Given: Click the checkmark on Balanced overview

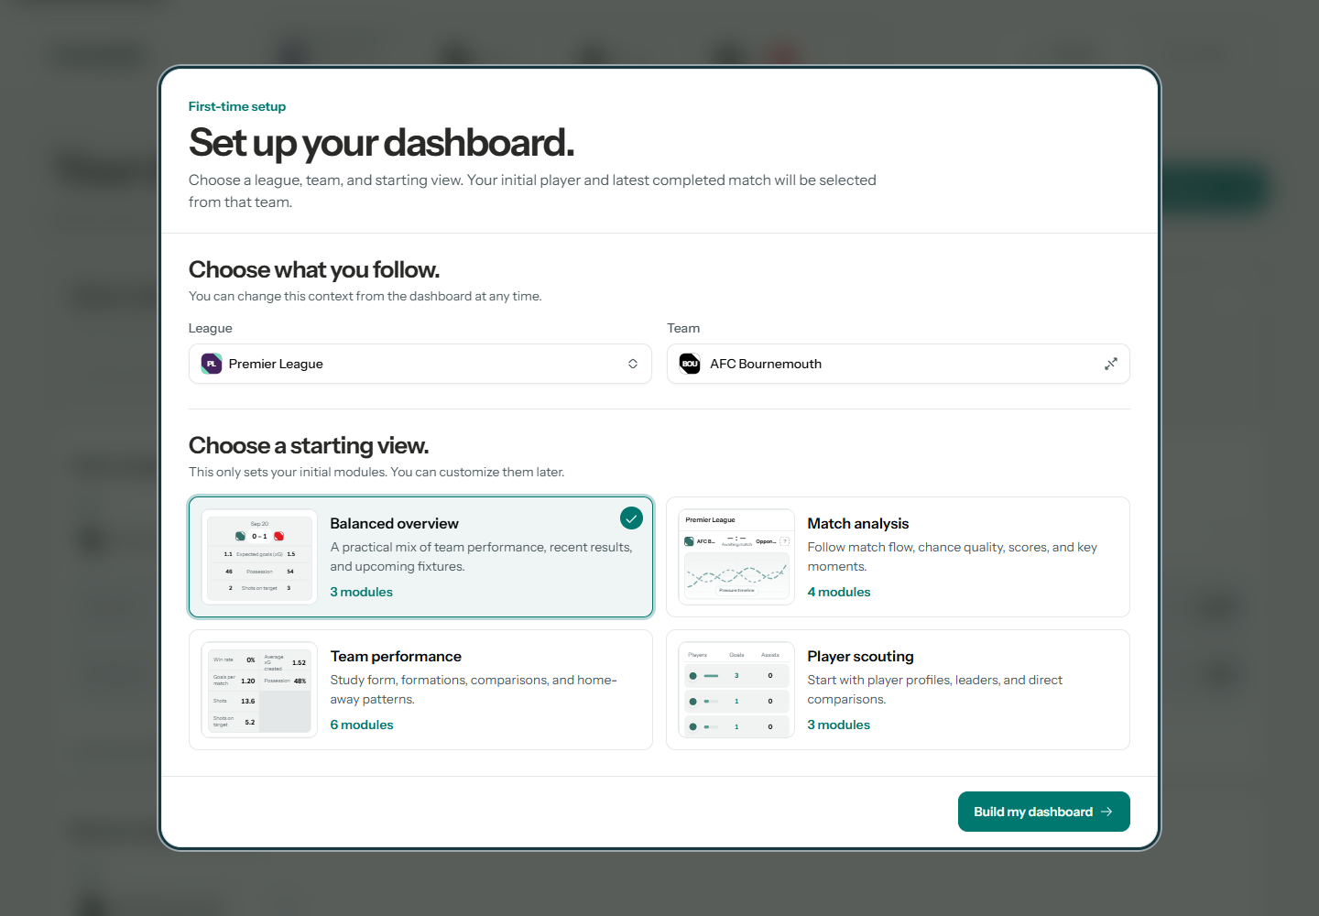Looking at the screenshot, I should pyautogui.click(x=631, y=518).
